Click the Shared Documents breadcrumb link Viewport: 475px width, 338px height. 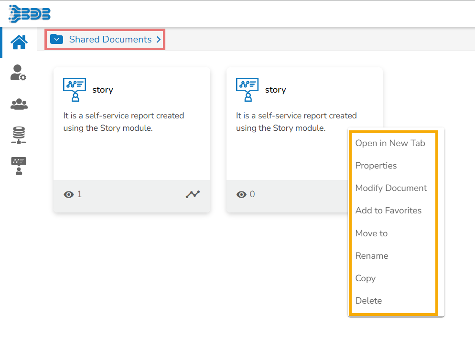pos(110,40)
